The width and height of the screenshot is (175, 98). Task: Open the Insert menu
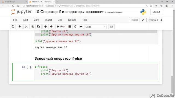[x=48, y=20]
